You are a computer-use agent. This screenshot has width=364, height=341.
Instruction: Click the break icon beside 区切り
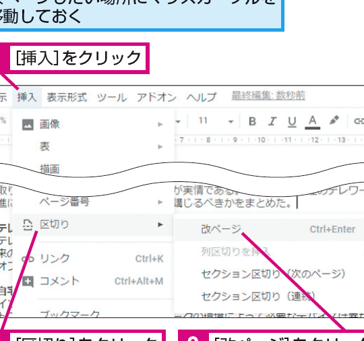(x=28, y=224)
